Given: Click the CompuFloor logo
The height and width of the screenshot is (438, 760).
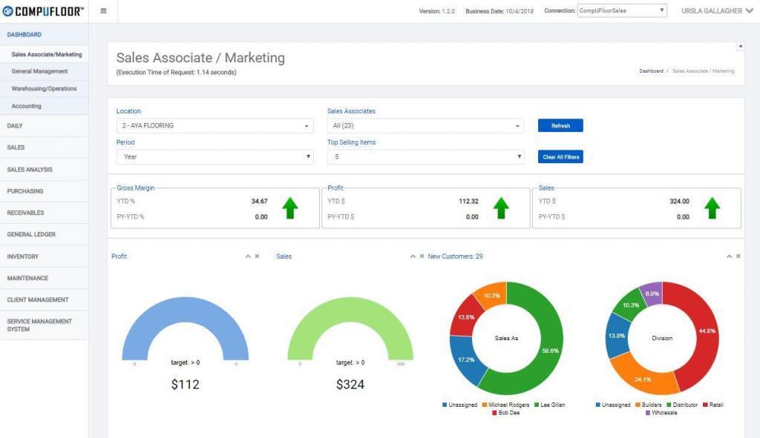Looking at the screenshot, I should (42, 11).
